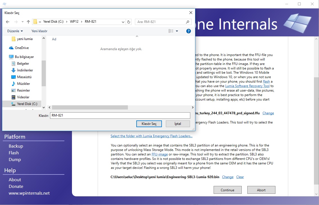Screen dimensions: 319x205
Task: Click the Klasör name input field
Action: pyautogui.click(x=120, y=115)
